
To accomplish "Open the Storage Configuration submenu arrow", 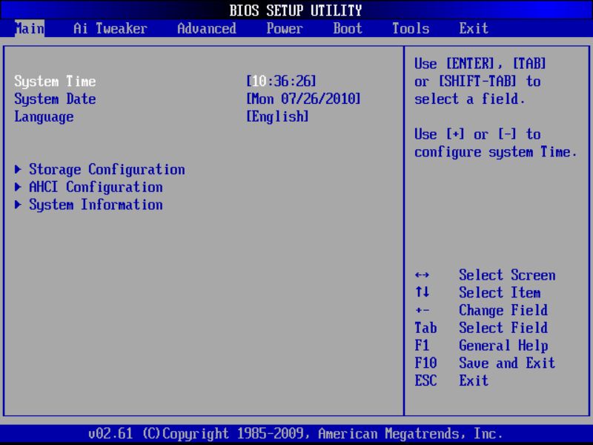I will click(18, 169).
